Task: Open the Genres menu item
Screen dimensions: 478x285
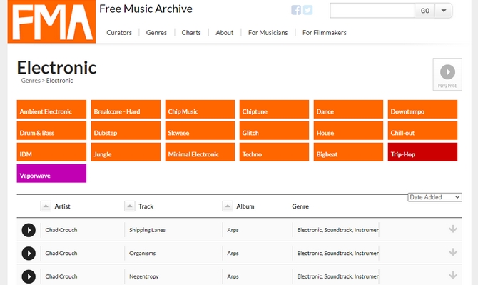Action: pyautogui.click(x=156, y=33)
